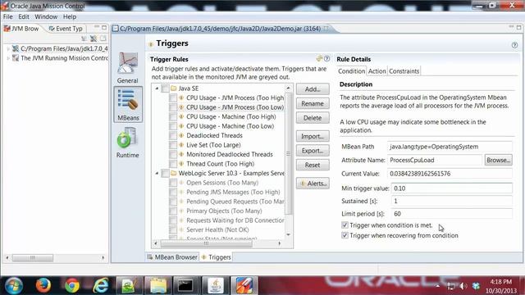Close the Java2Demo.jar editor tab

pos(326,29)
